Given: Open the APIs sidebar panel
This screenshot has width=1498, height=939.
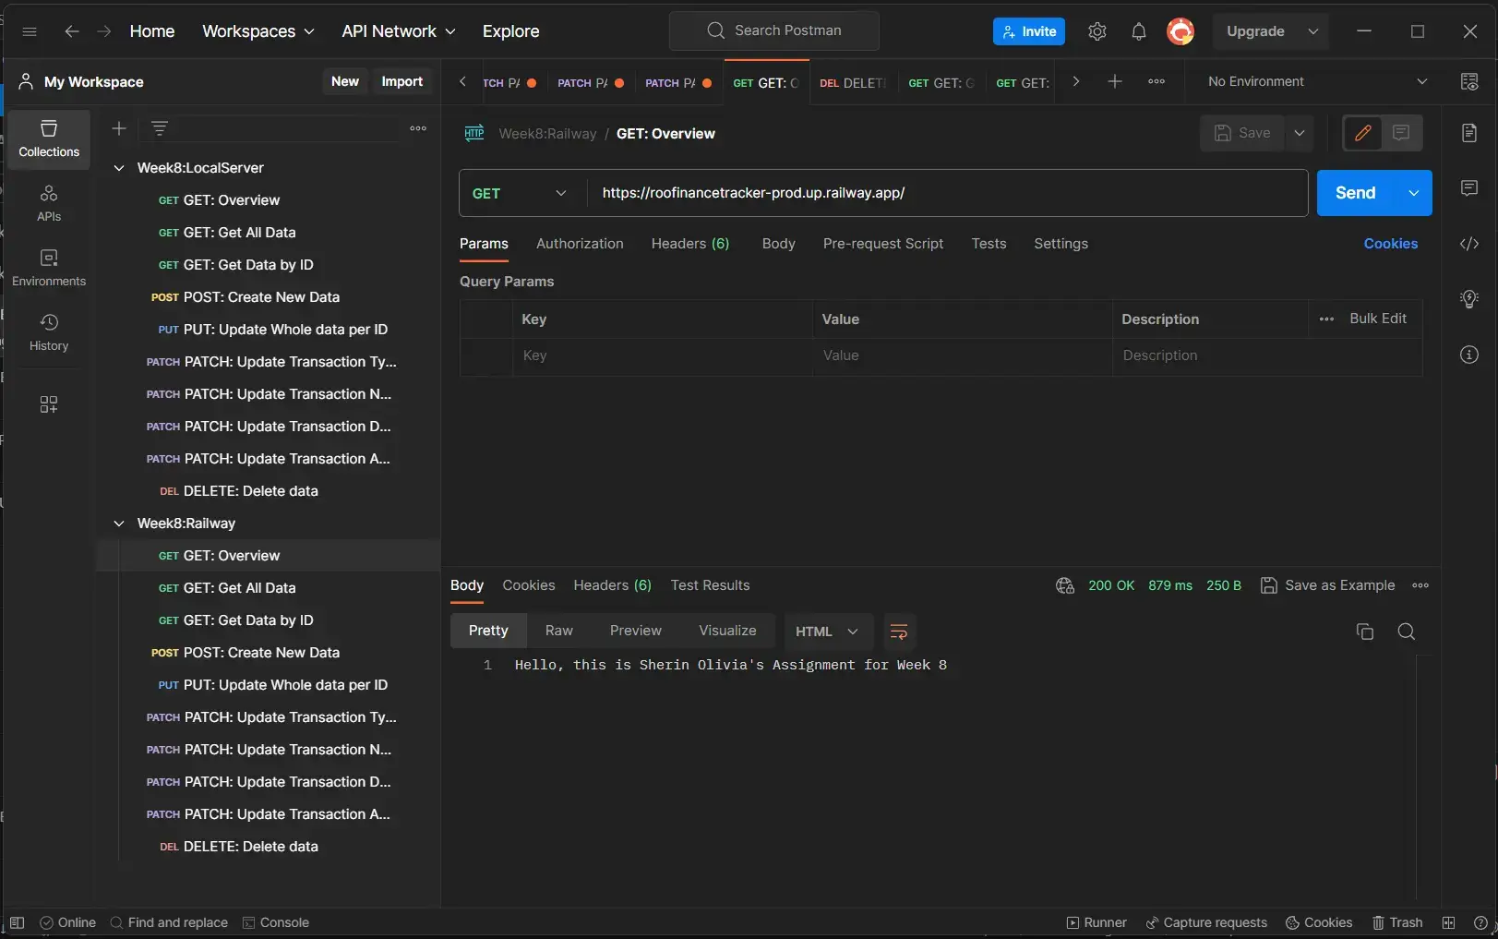Looking at the screenshot, I should coord(49,204).
